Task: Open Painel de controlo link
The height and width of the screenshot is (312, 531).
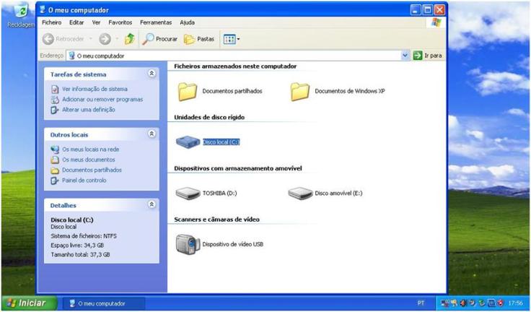Action: [x=84, y=181]
